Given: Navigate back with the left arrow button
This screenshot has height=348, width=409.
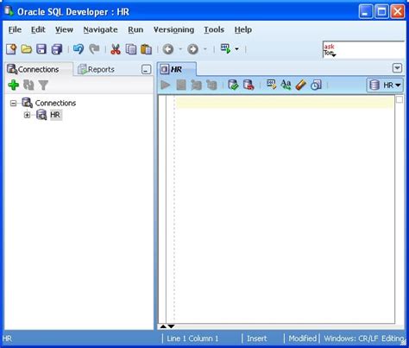Looking at the screenshot, I should (x=168, y=49).
